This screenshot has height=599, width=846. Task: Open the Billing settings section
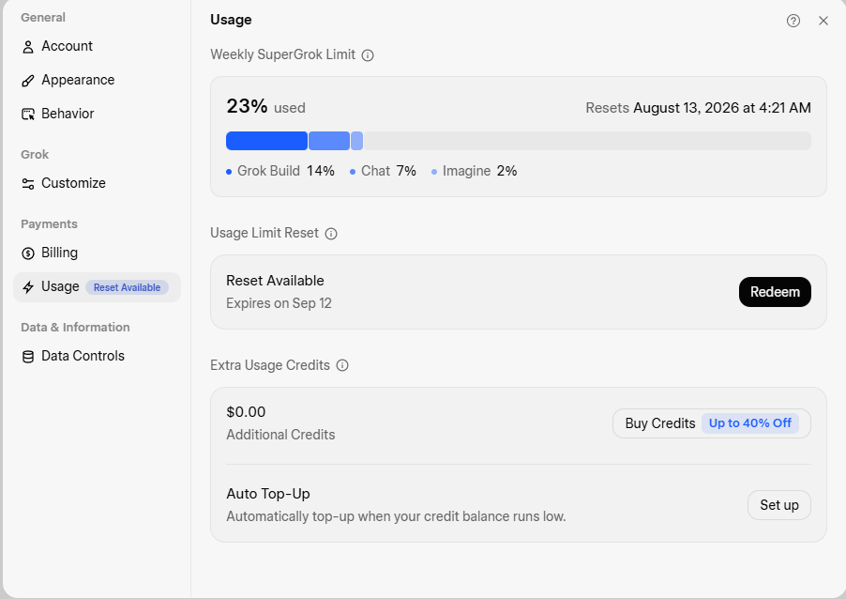[x=97, y=253]
